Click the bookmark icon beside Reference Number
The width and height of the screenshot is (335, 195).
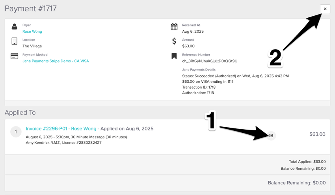[x=174, y=56]
